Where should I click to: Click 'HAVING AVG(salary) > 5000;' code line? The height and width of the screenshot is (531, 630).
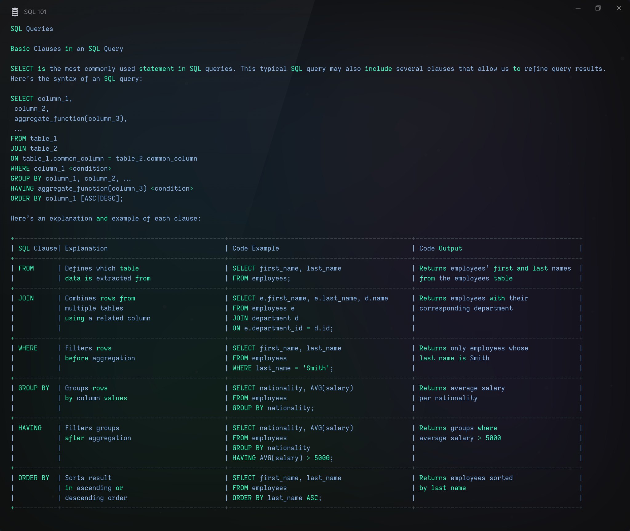(283, 458)
